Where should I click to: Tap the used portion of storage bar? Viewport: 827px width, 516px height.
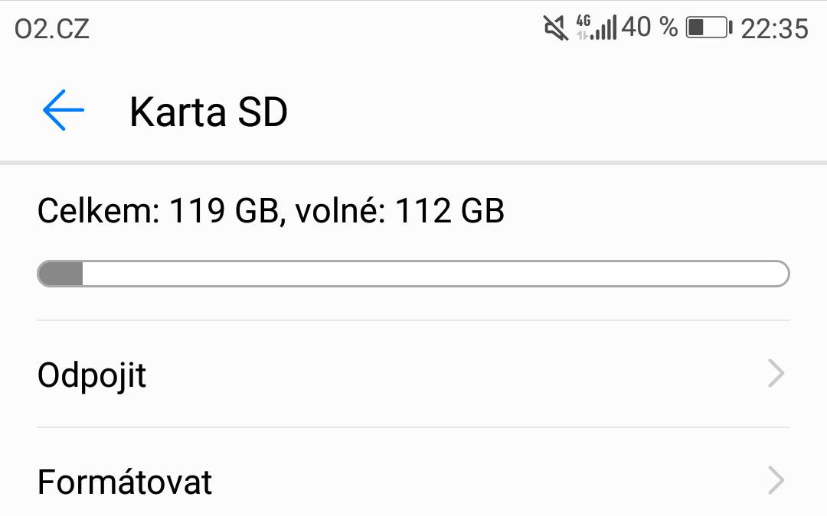(x=60, y=274)
